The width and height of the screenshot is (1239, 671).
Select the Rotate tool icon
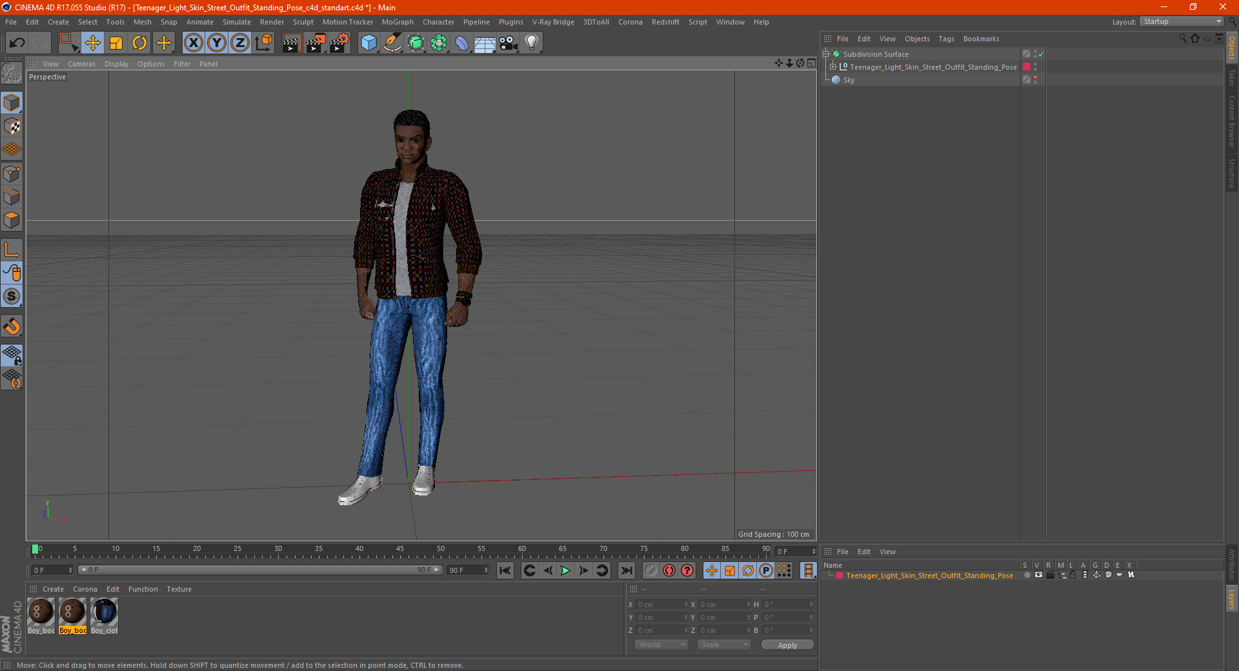[x=139, y=43]
